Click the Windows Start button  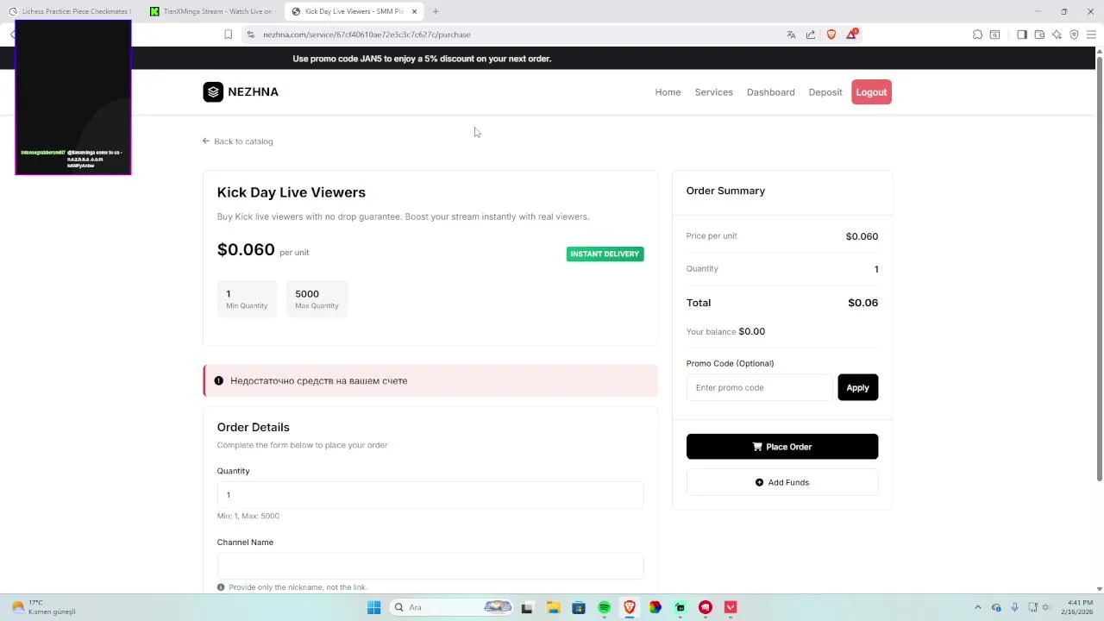point(373,607)
